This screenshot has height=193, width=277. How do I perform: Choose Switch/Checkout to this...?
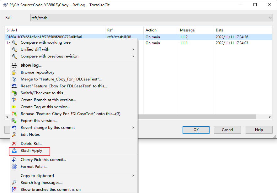click(74, 93)
